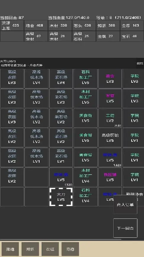Click the 知识 500 resource cell

tap(108, 25)
